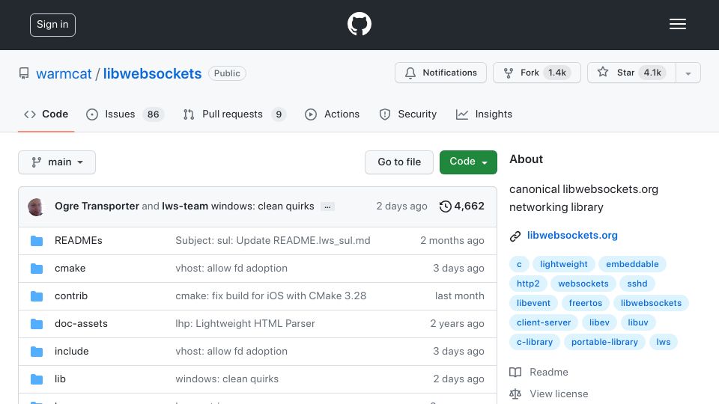Open the main branch dropdown
Screen dimensions: 719x404
click(x=57, y=162)
